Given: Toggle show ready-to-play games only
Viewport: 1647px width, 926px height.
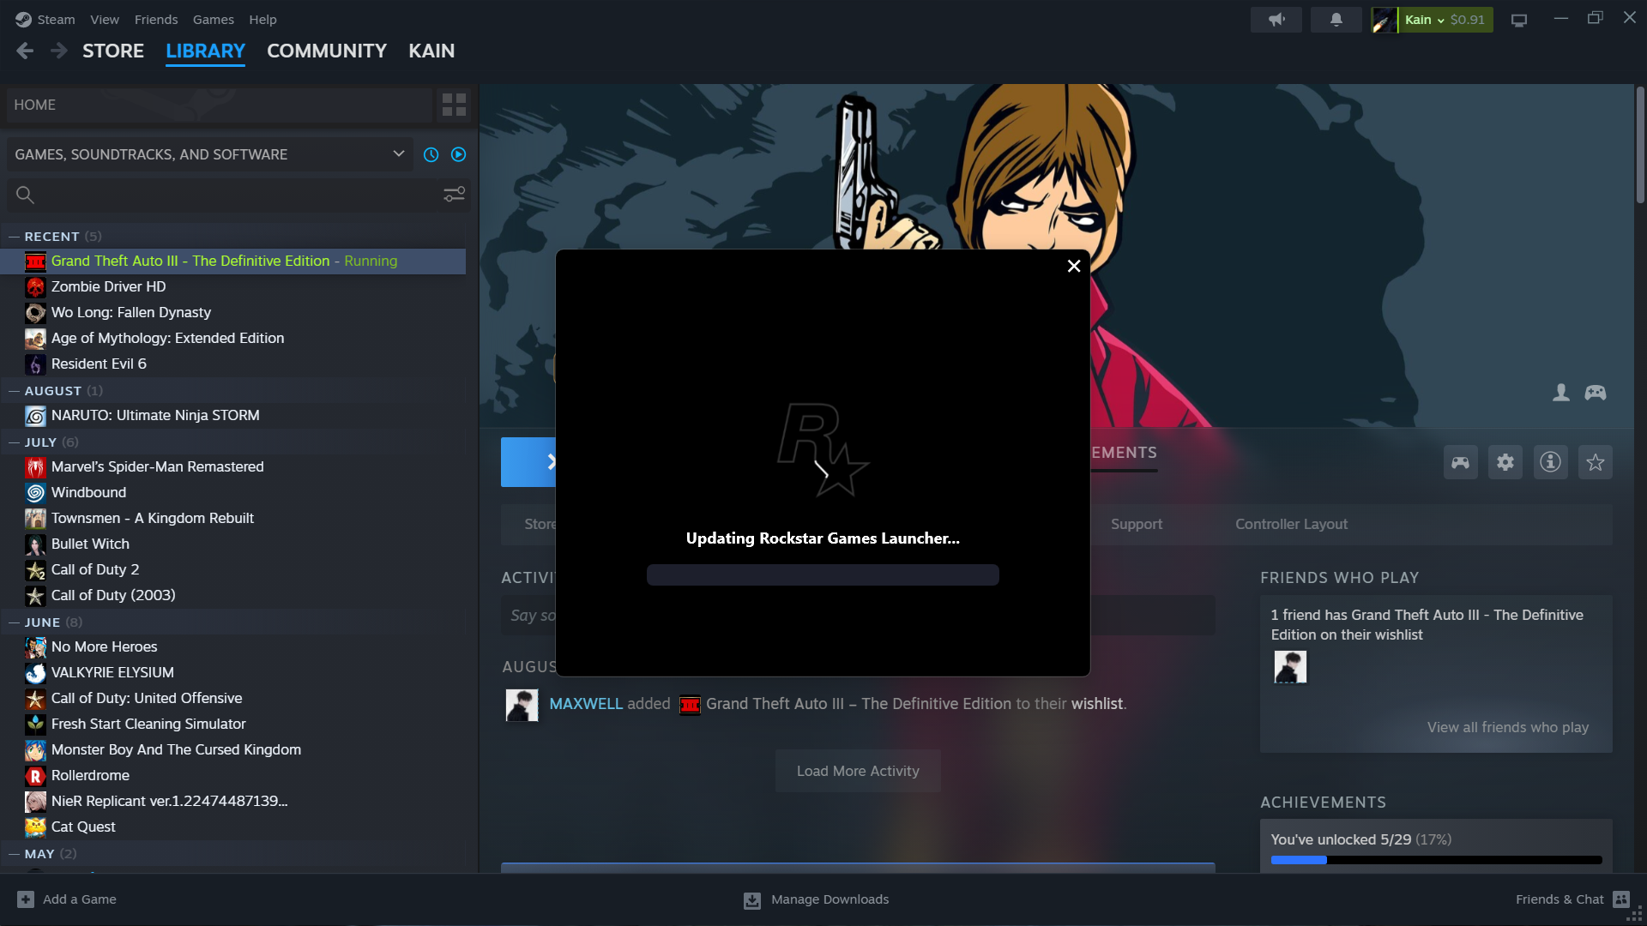Looking at the screenshot, I should pyautogui.click(x=458, y=154).
